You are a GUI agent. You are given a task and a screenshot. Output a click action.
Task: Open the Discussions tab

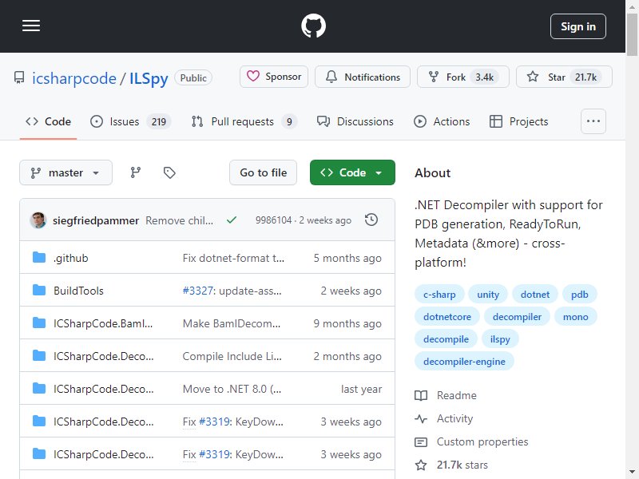pyautogui.click(x=355, y=121)
